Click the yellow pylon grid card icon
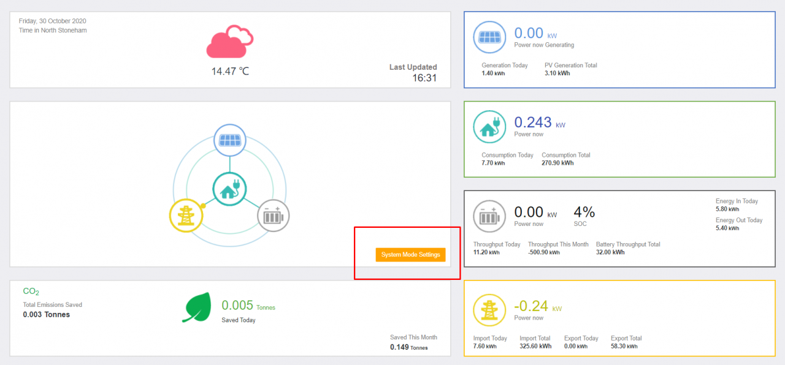The height and width of the screenshot is (365, 785). coord(489,310)
